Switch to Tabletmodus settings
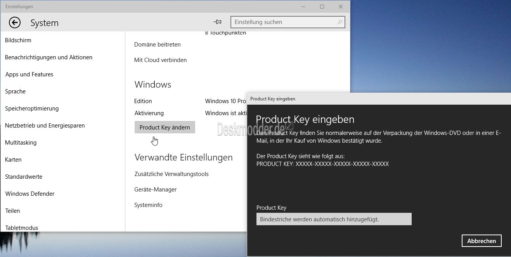 point(22,228)
